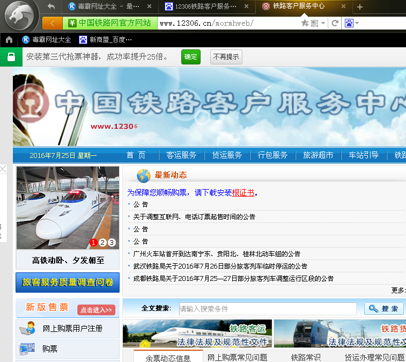Screen dimensions: 406x362
Task: Open 新商盟_百度 bookmark
Action: [105, 39]
